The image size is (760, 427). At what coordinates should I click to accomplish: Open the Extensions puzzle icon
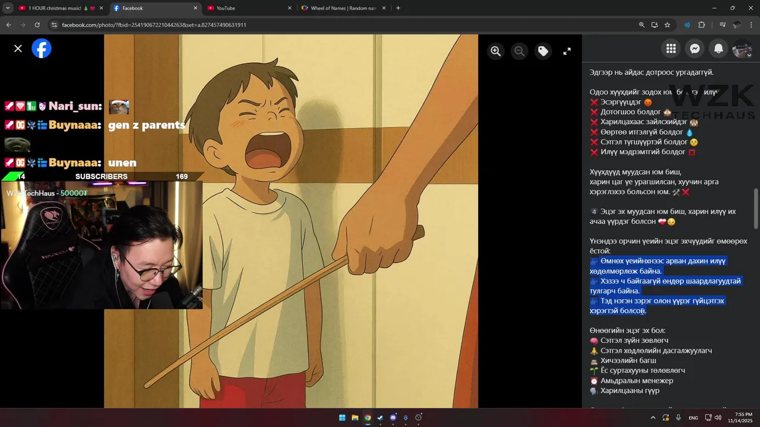701,25
